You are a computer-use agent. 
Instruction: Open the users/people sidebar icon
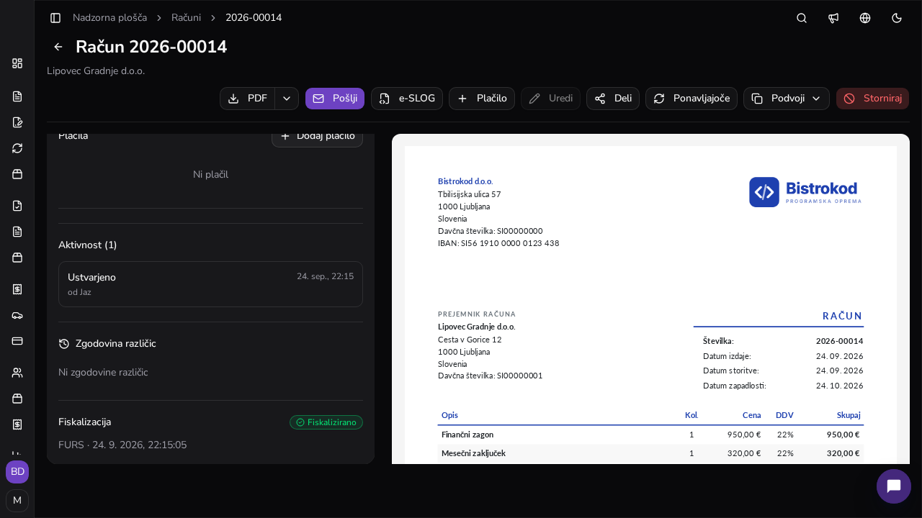coord(17,373)
